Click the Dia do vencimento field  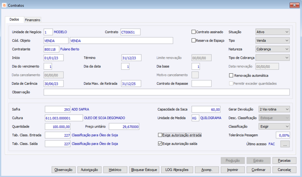(48, 67)
